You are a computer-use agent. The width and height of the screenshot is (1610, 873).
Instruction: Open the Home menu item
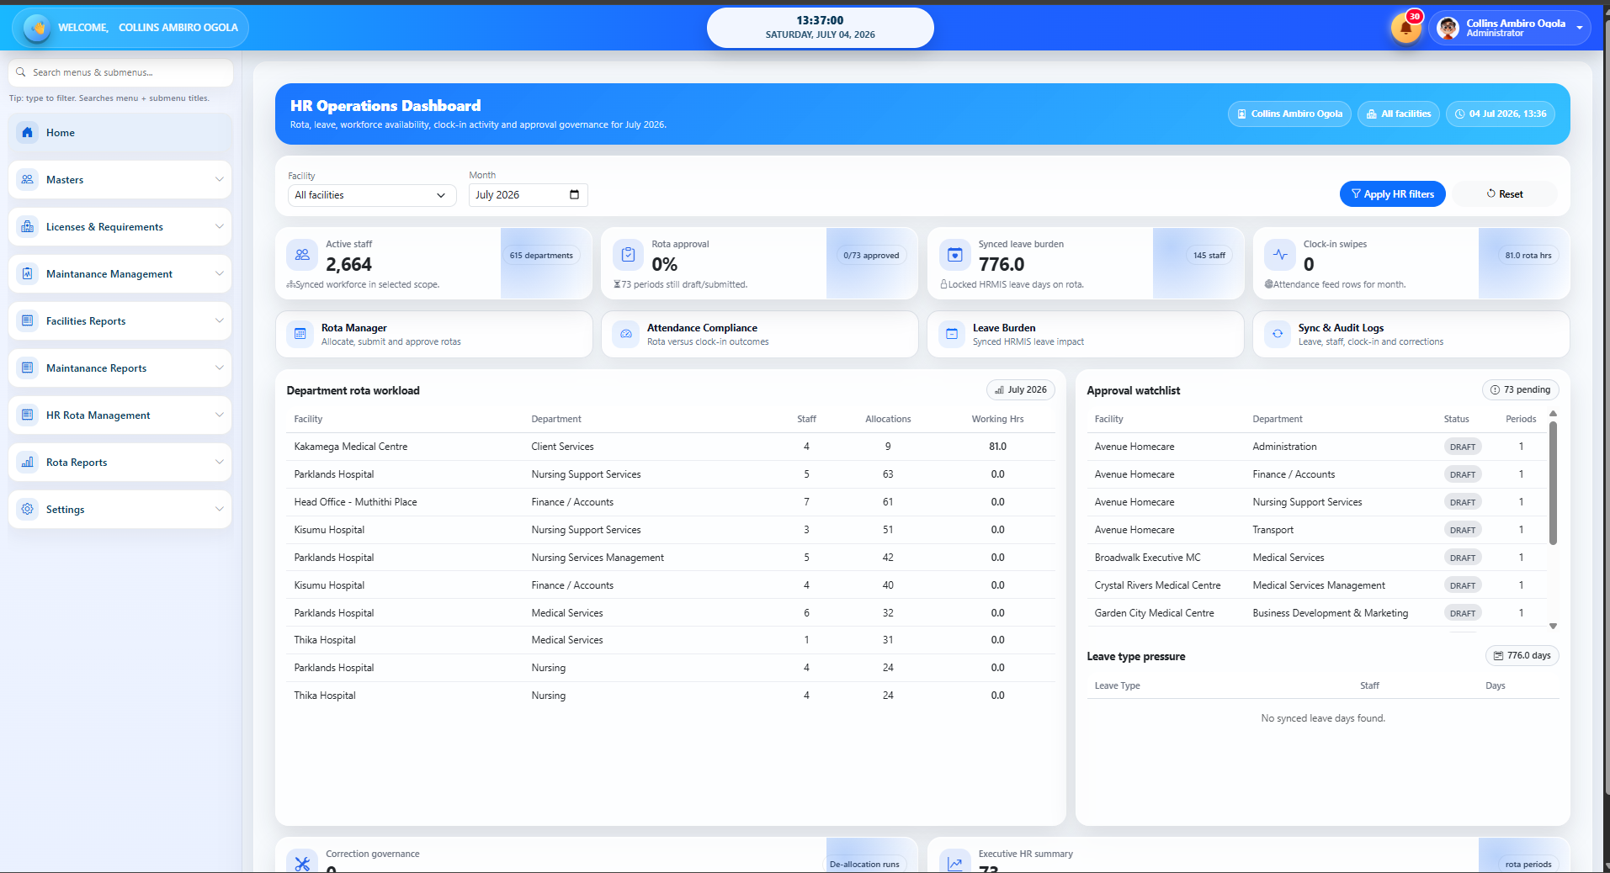coord(120,132)
